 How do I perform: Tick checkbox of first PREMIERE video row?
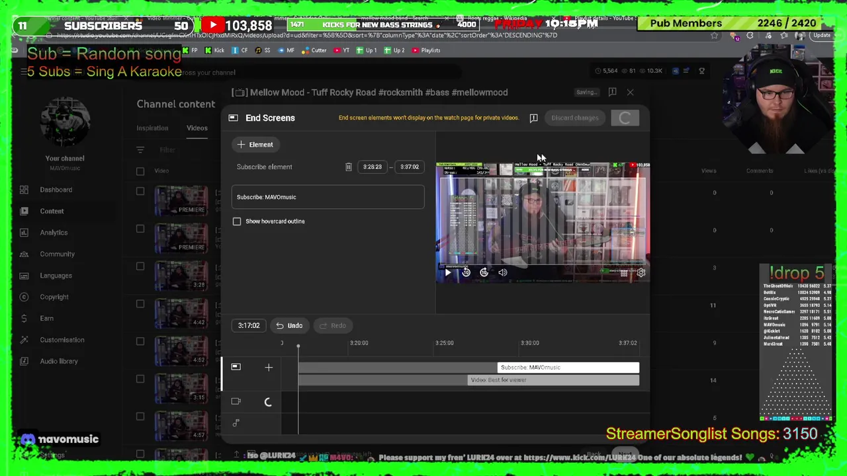140,192
